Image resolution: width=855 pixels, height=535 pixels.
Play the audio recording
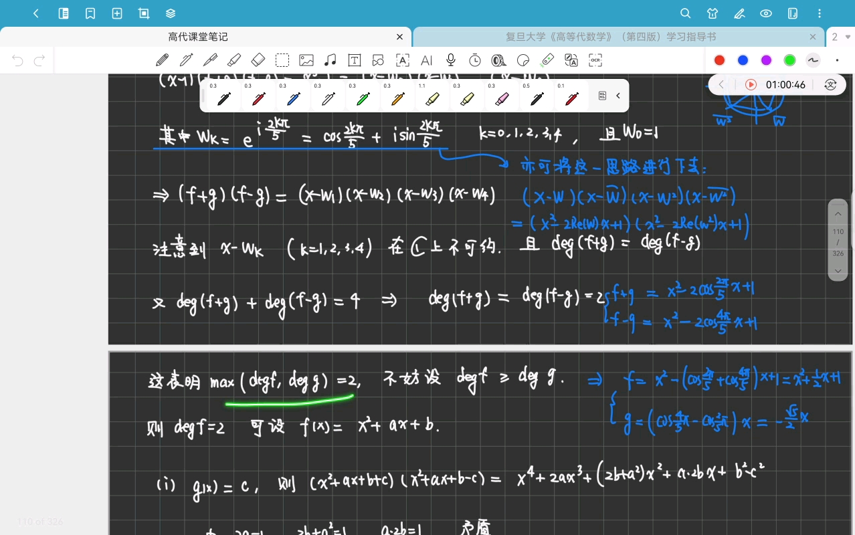tap(751, 85)
